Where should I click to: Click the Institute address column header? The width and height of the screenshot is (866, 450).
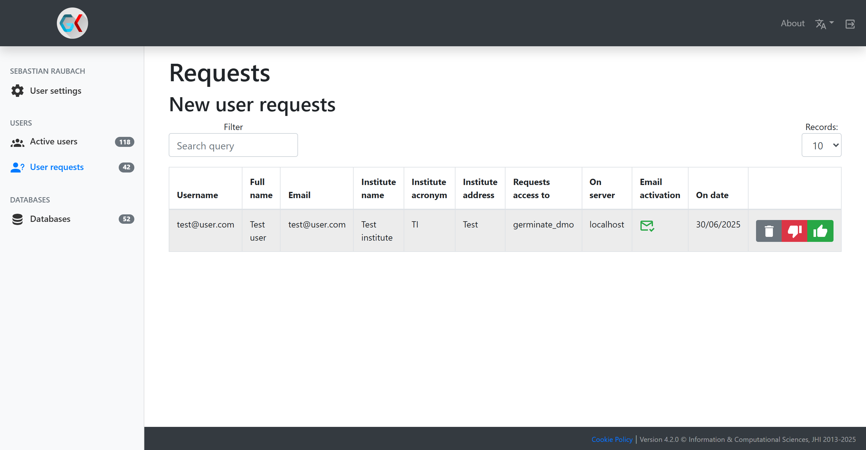click(480, 188)
